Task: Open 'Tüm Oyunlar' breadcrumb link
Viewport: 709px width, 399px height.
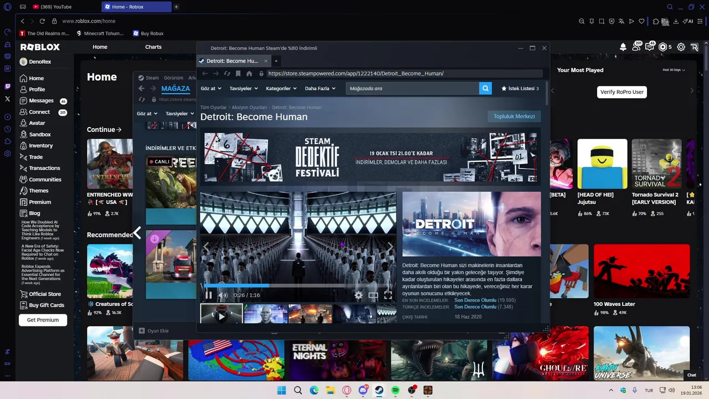Action: pyautogui.click(x=213, y=107)
